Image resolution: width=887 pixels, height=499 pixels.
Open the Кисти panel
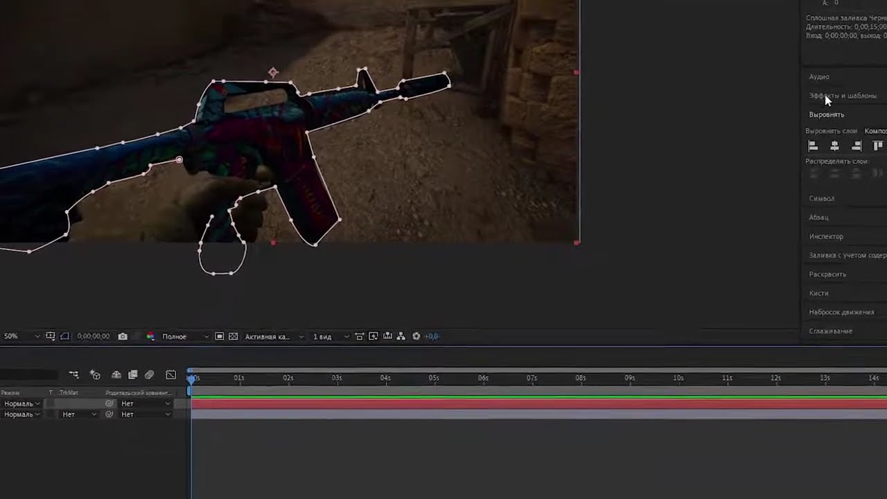818,293
